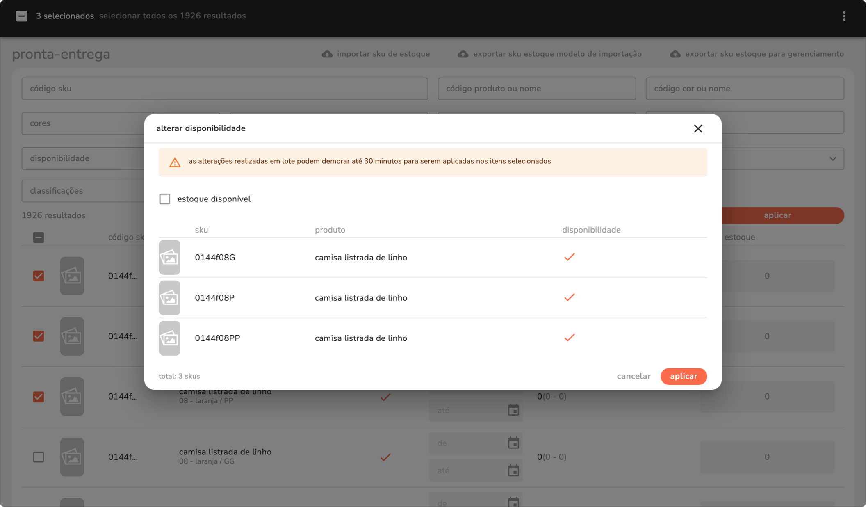Expand the dropdown chevron at right filter
The height and width of the screenshot is (507, 866).
[832, 159]
